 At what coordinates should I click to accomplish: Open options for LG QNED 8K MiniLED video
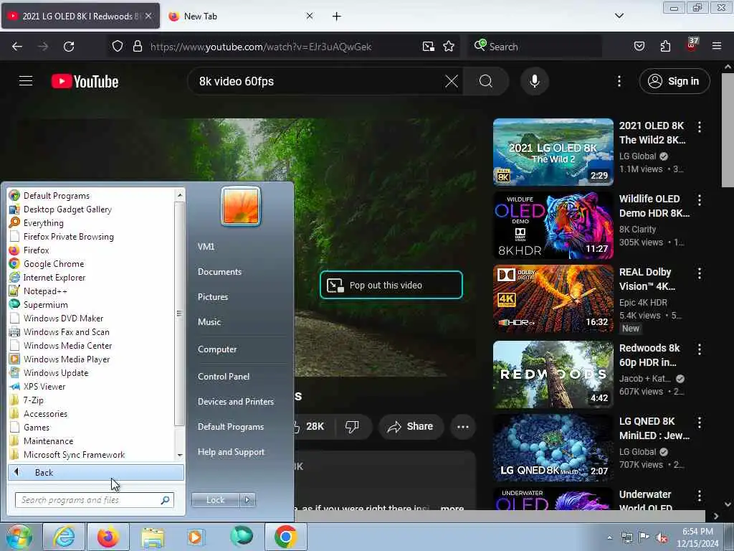coord(700,422)
